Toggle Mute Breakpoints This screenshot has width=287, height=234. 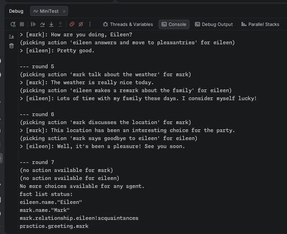coord(81,24)
